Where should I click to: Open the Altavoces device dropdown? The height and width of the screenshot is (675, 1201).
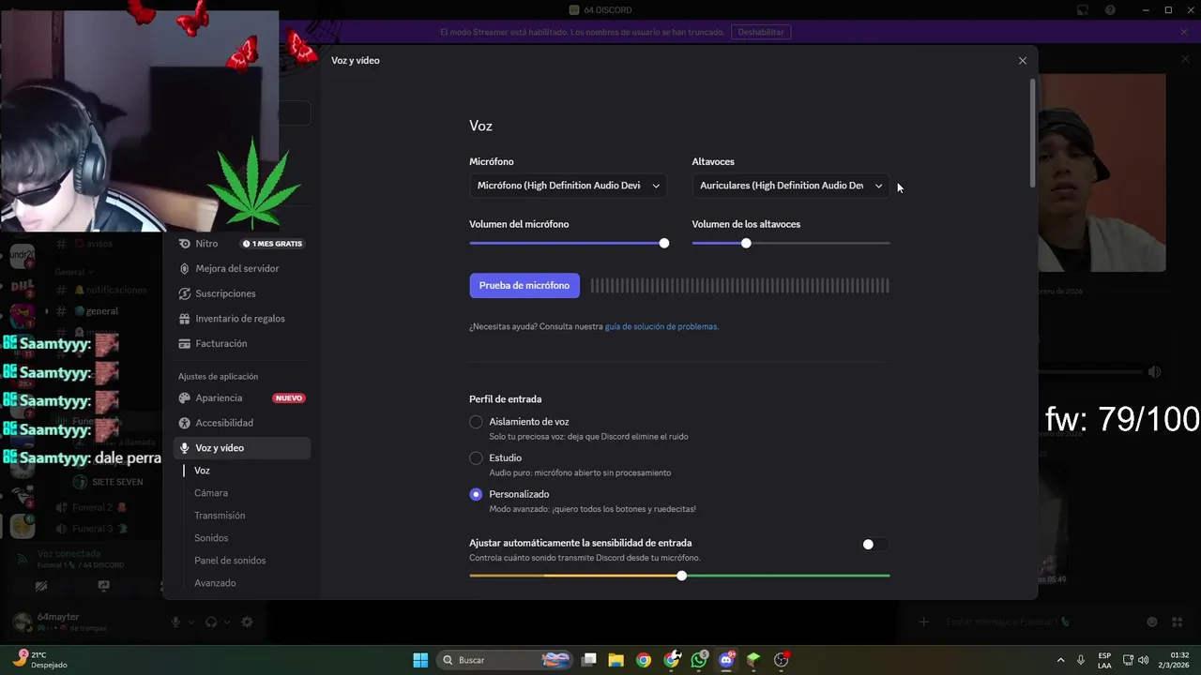coord(791,186)
